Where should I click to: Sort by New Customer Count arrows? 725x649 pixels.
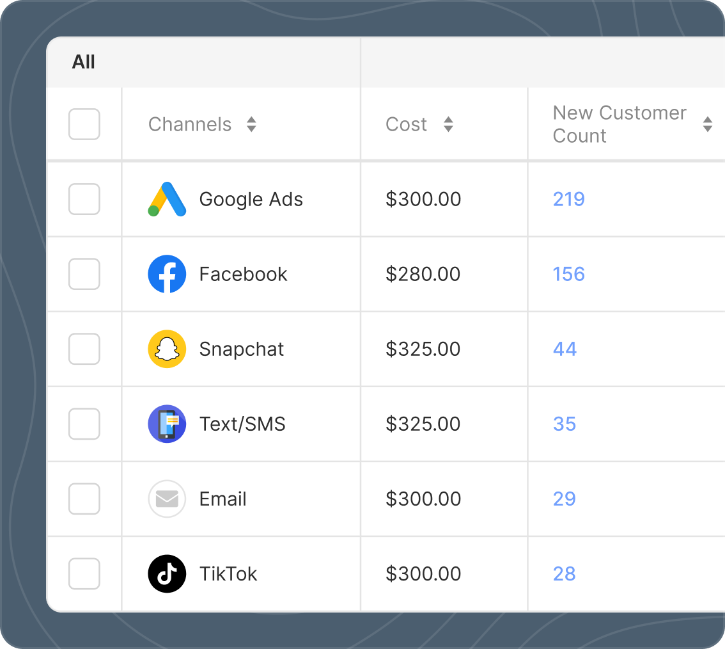pyautogui.click(x=707, y=124)
